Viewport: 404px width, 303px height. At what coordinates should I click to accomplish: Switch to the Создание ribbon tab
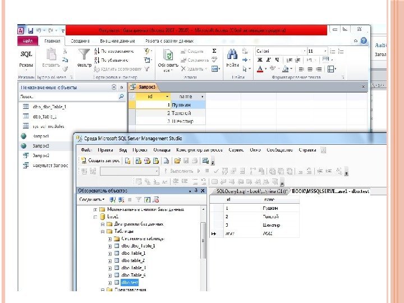click(80, 41)
